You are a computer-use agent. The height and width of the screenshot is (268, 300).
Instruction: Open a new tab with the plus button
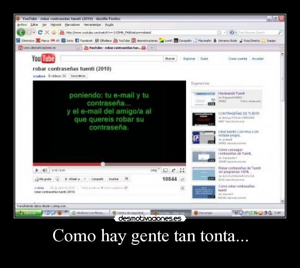[x=152, y=48]
